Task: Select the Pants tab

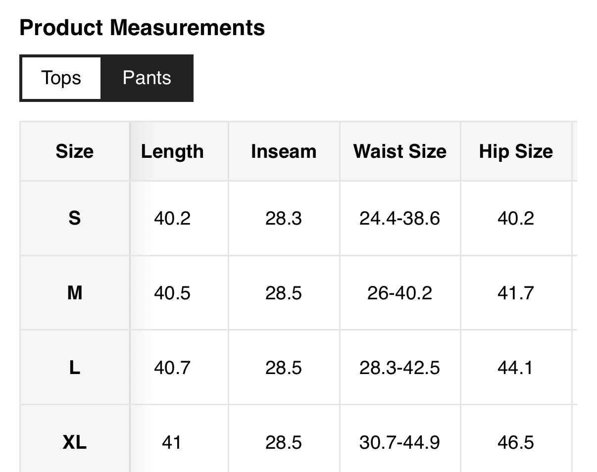Action: pos(147,78)
